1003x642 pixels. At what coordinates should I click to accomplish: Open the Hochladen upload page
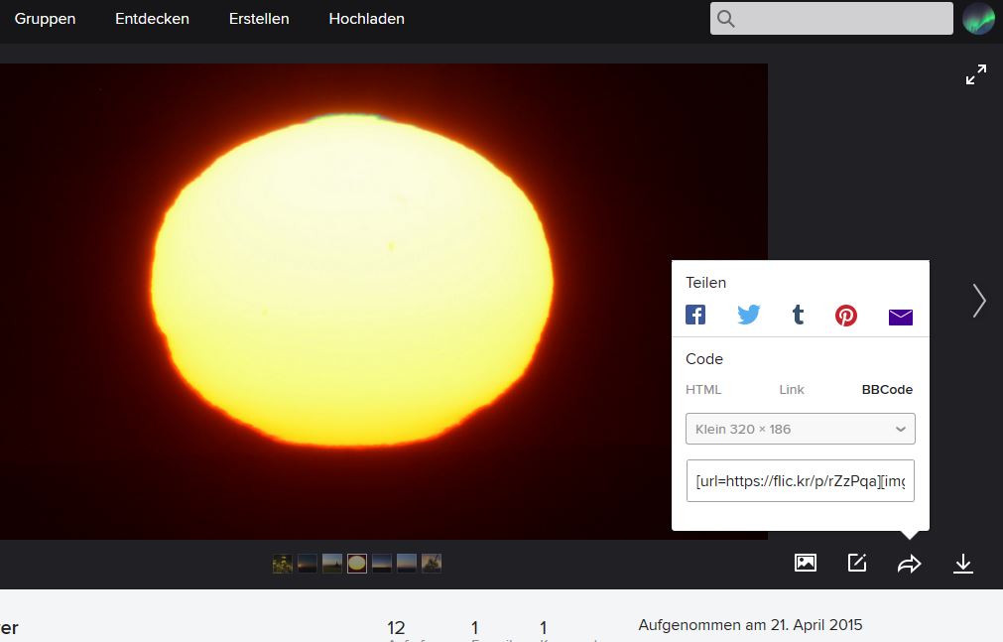(366, 19)
